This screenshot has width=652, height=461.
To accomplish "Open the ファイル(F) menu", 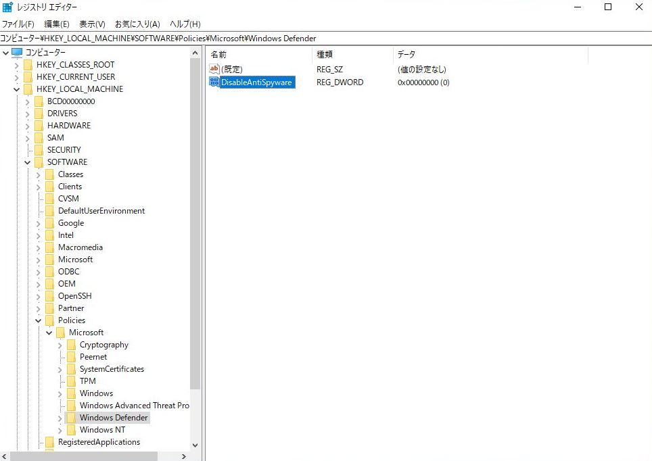I will pos(18,24).
